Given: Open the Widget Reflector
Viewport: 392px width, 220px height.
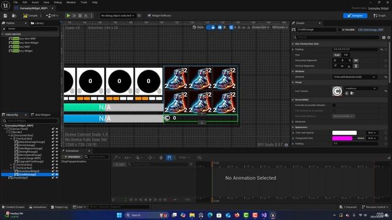Looking at the screenshot, I should (159, 16).
